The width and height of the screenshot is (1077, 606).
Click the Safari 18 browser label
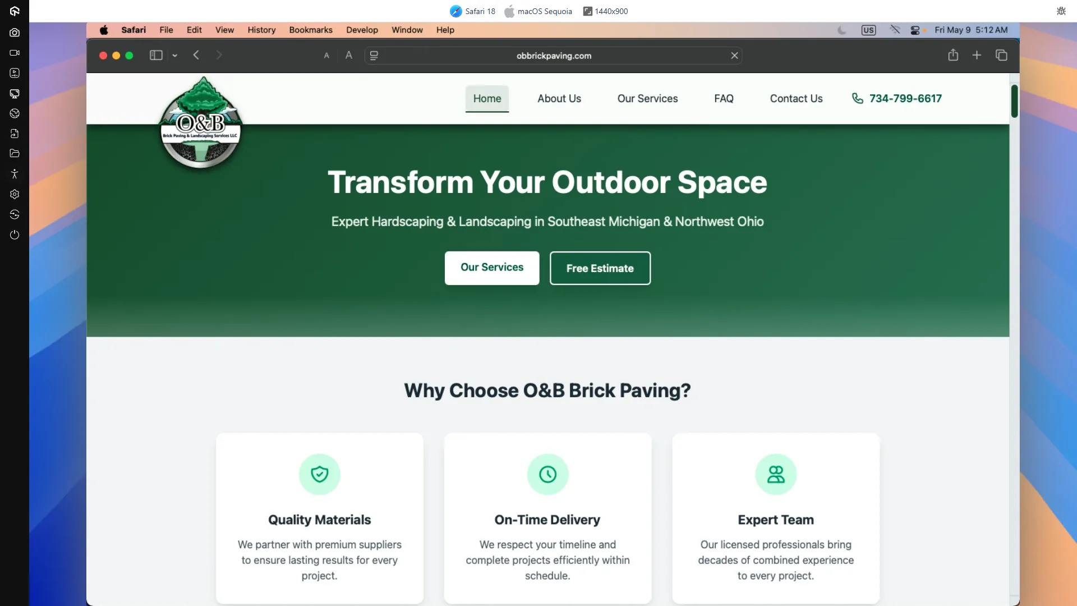[480, 11]
